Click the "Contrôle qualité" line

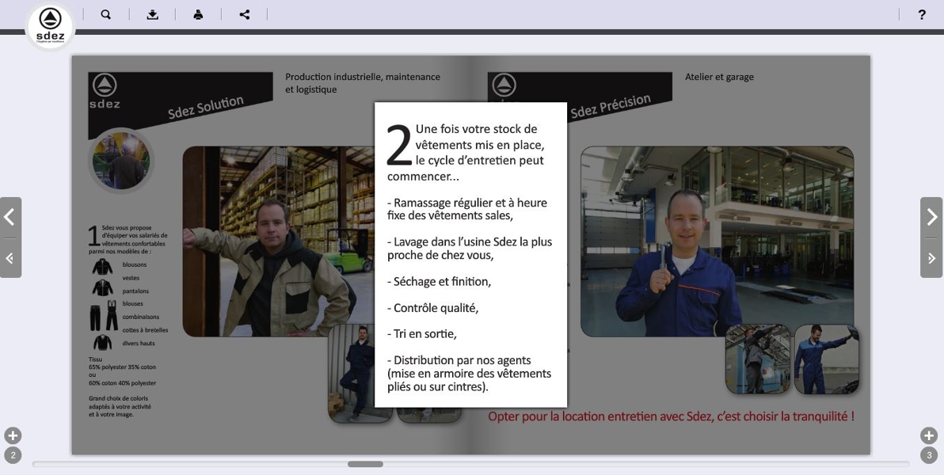click(433, 308)
